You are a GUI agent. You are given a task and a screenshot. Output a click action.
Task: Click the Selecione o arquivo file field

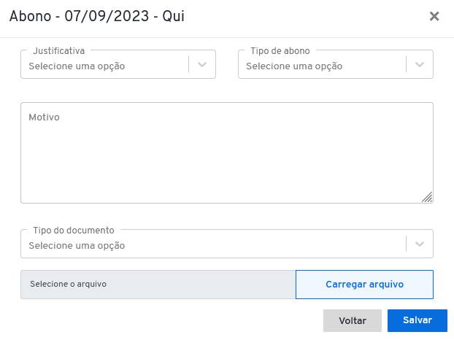click(x=158, y=285)
